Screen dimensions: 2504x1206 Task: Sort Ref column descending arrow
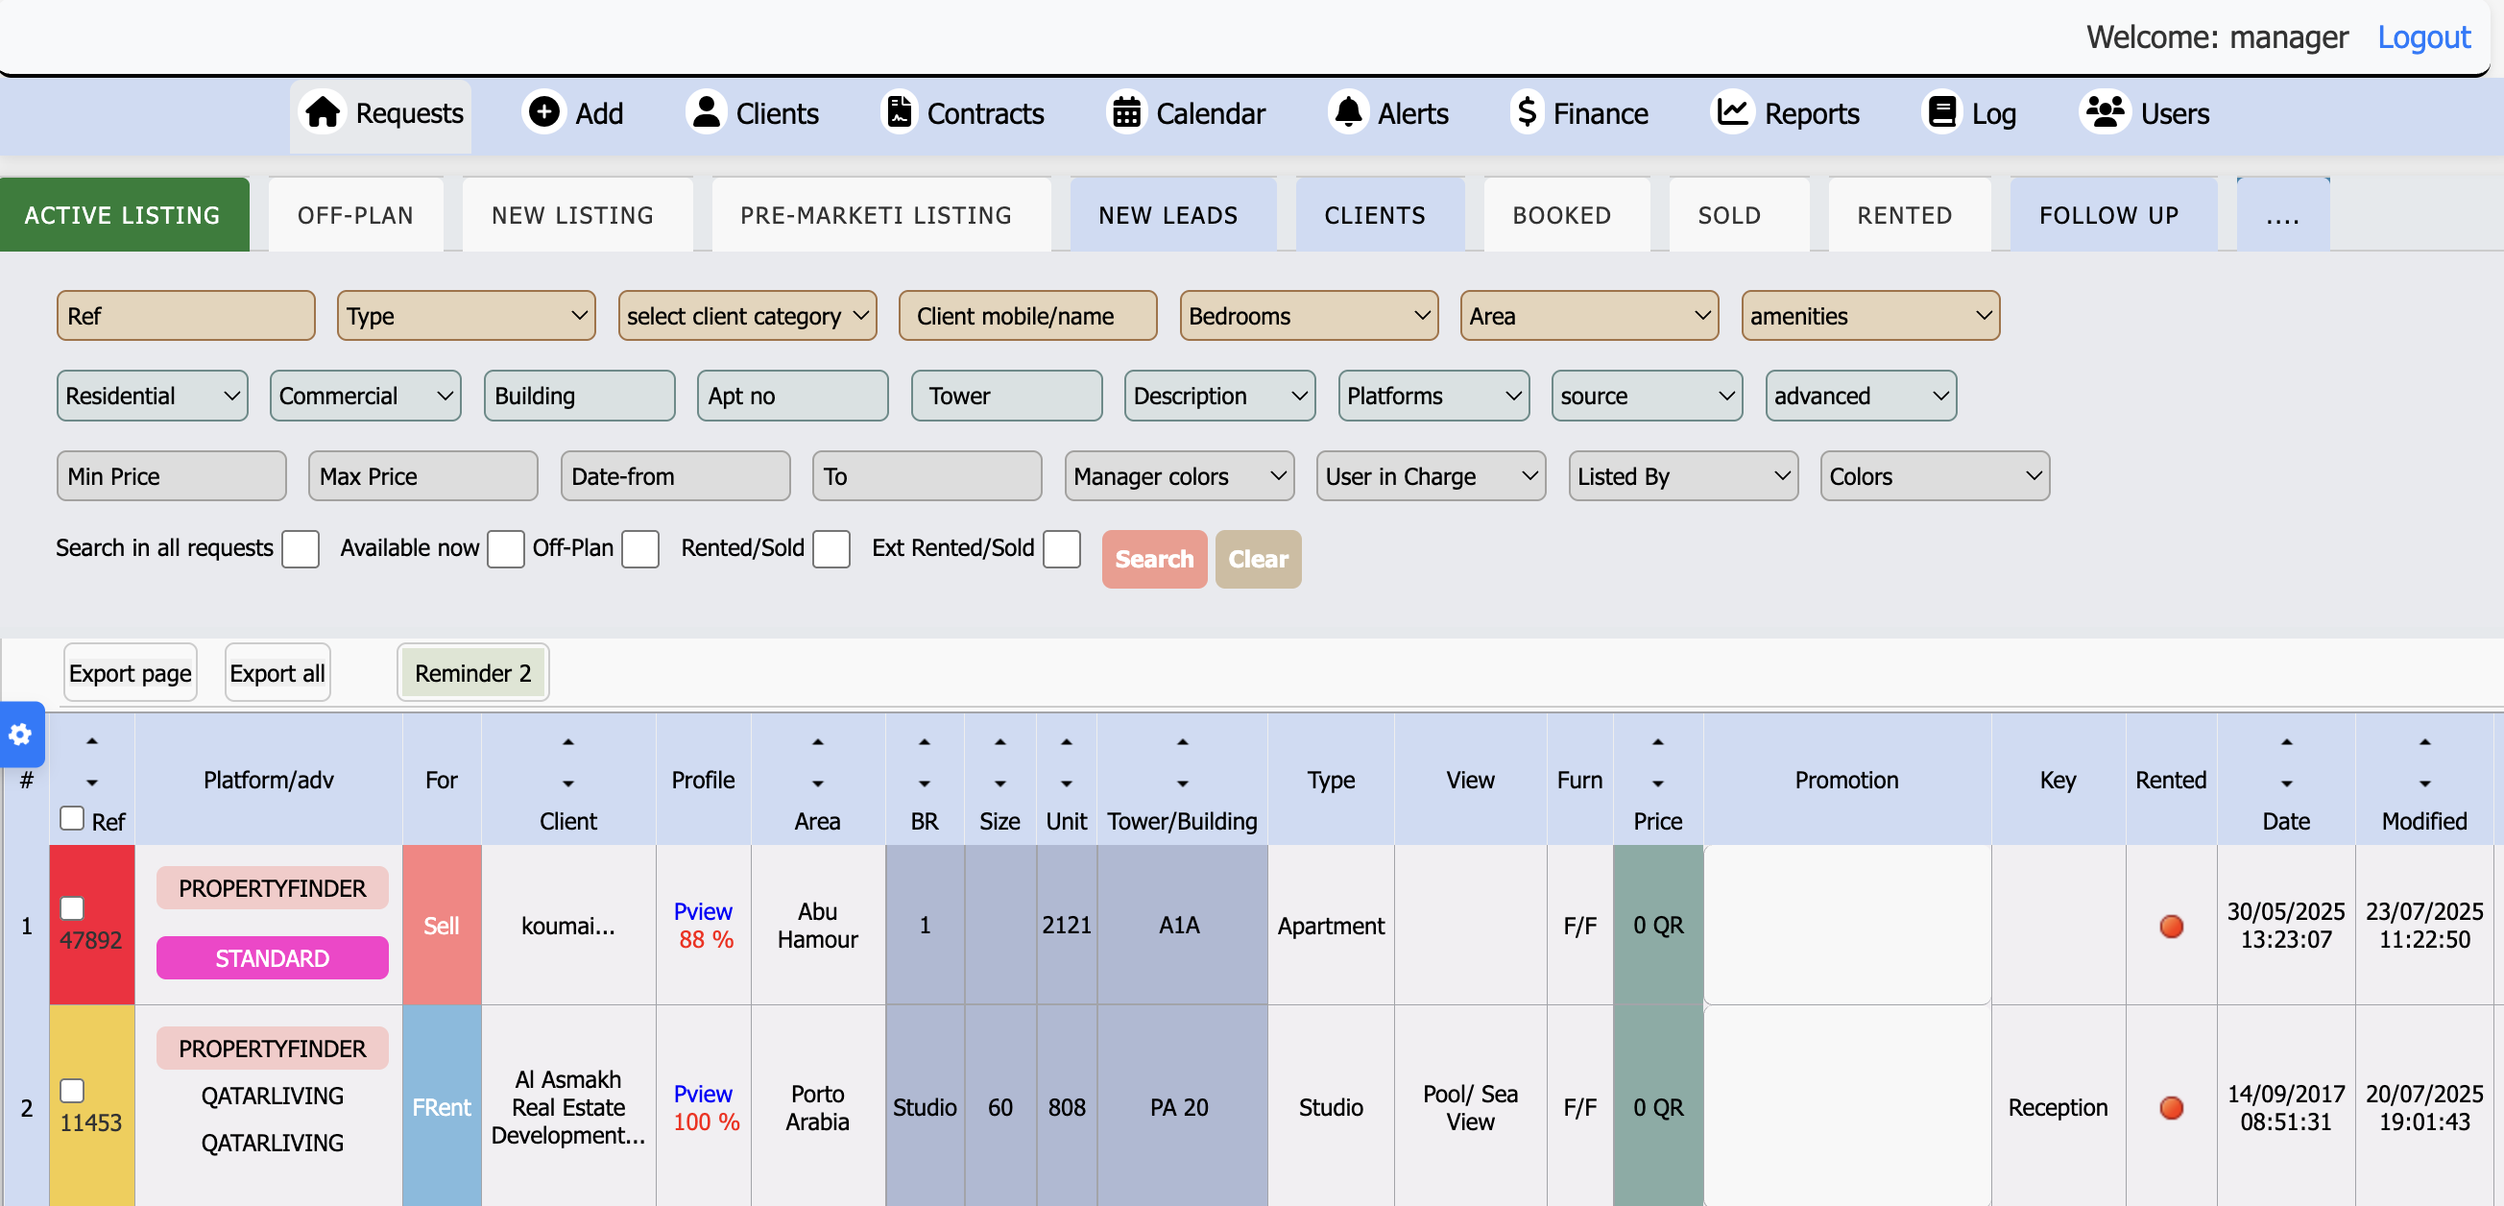92,783
